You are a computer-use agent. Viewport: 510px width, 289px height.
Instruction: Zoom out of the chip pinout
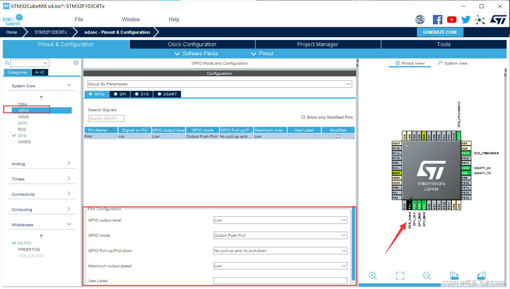[427, 276]
